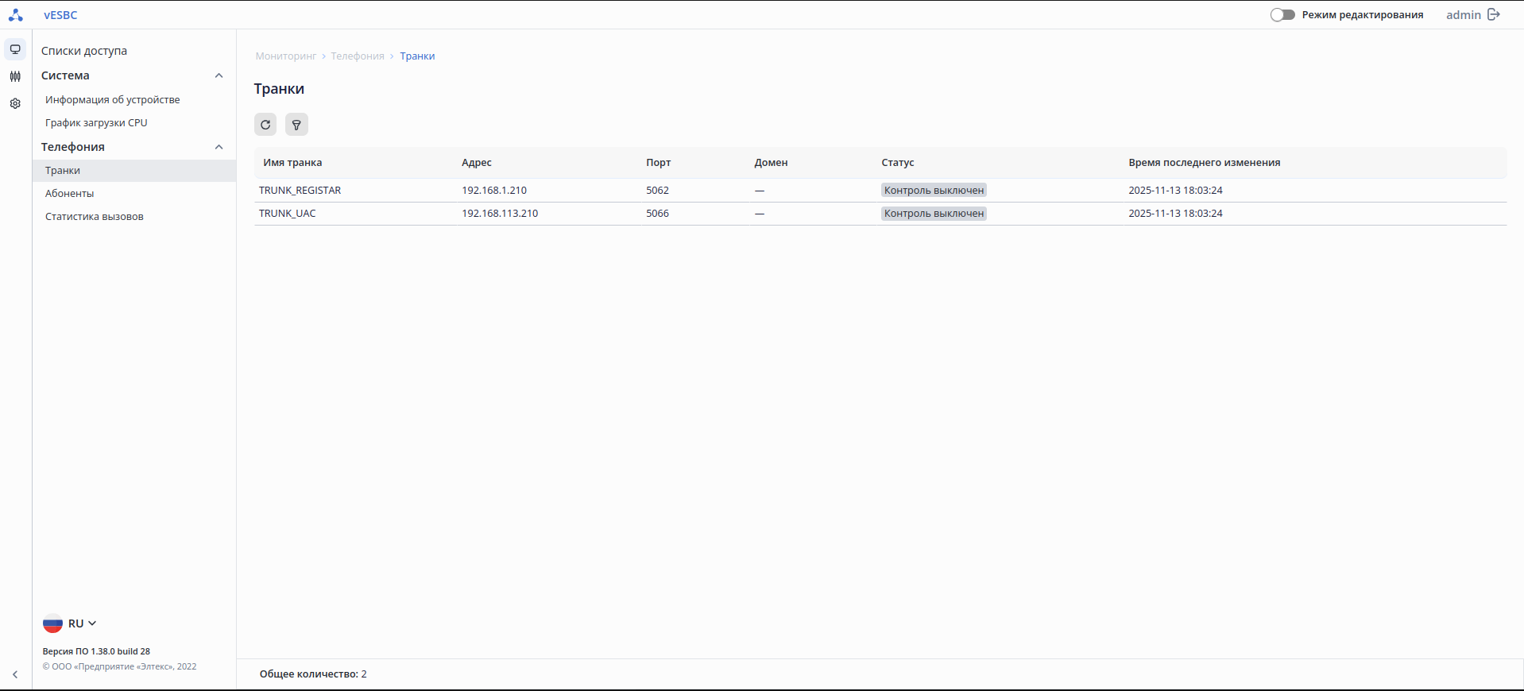Open the table filter

click(x=296, y=125)
